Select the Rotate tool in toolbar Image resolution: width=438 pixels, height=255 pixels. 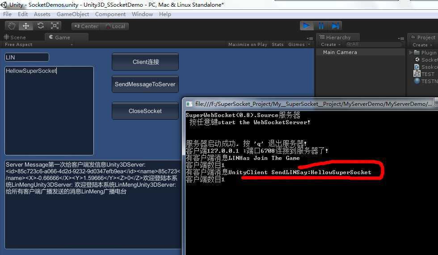(x=41, y=26)
